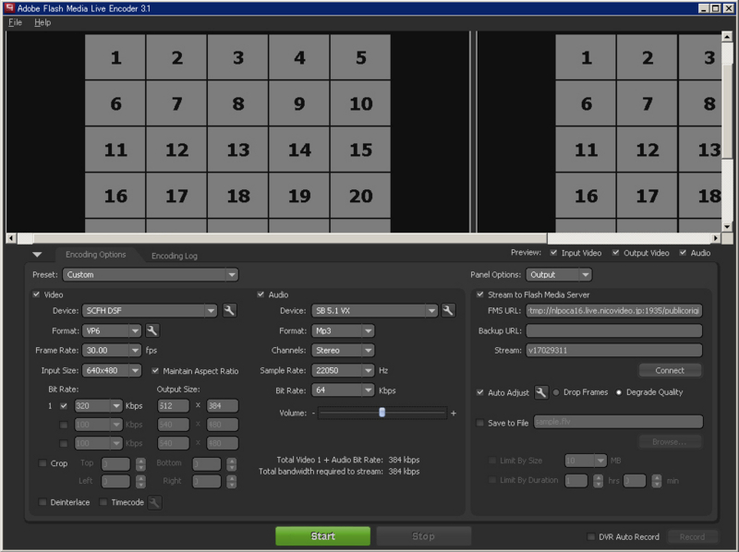Enable the Crop checkbox
The width and height of the screenshot is (739, 552).
pos(42,463)
